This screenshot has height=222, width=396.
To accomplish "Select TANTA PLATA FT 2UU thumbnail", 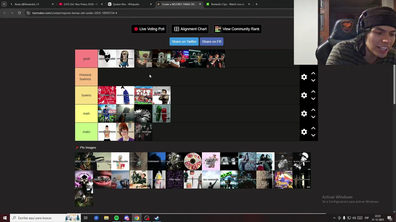I will [198, 59].
